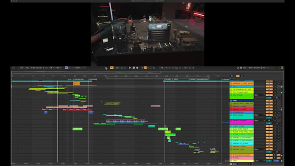Arm the round Arrangement Record button
The image size is (295, 166).
point(138,68)
